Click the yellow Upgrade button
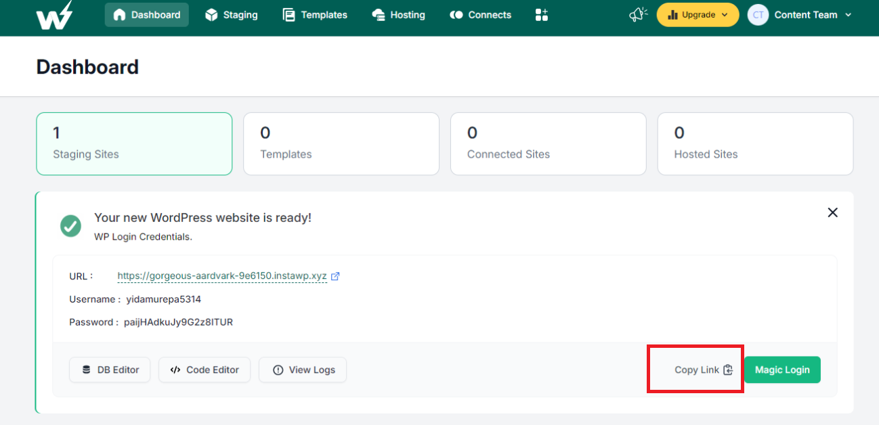Viewport: 879px width, 425px height. (698, 15)
